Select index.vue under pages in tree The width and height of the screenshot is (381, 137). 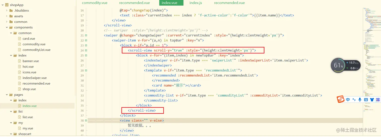[x=29, y=106]
